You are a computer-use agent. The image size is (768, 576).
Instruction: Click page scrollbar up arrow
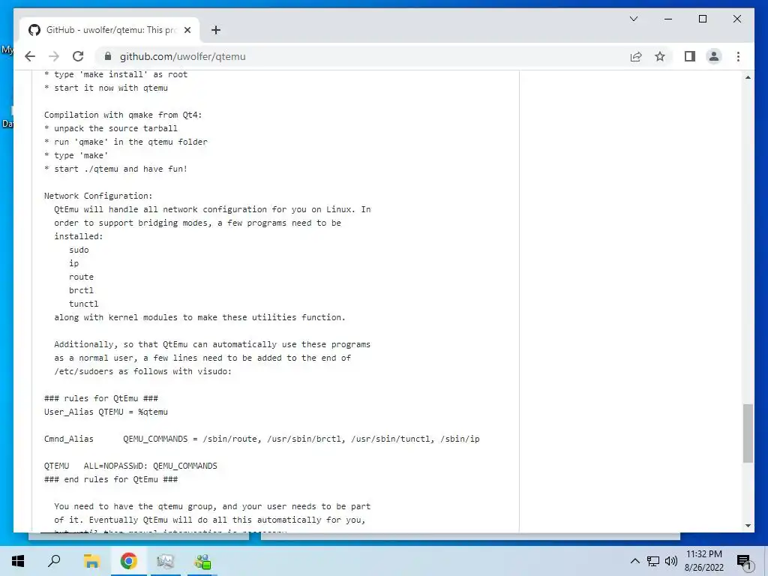pyautogui.click(x=748, y=77)
